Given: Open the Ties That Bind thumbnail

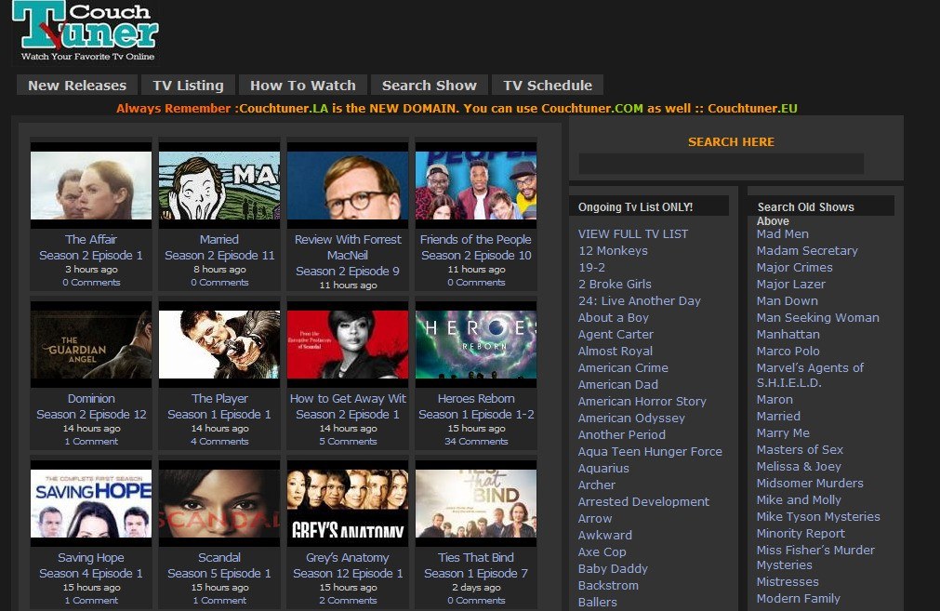Looking at the screenshot, I should (x=476, y=503).
